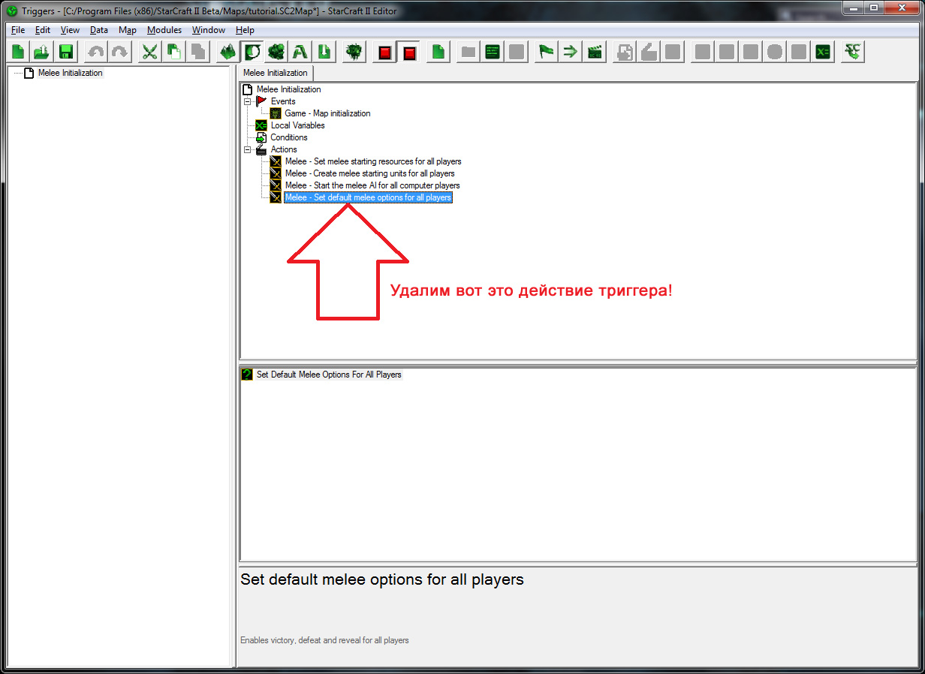Open the Import module icon with down arrow
This screenshot has width=925, height=674.
click(324, 52)
